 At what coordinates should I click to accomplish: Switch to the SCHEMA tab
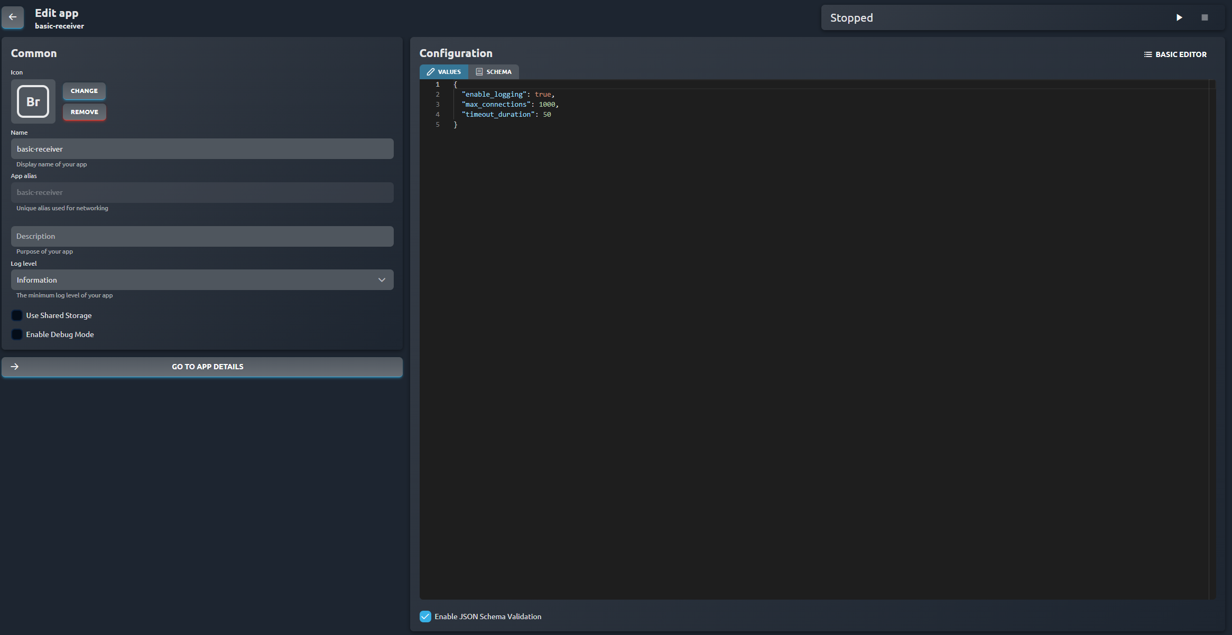(494, 72)
